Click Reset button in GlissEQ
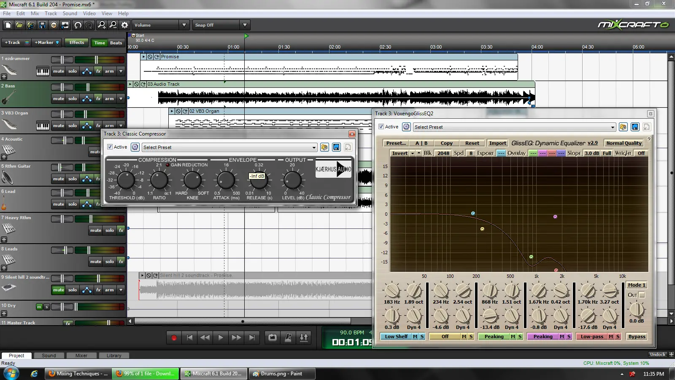Image resolution: width=675 pixels, height=380 pixels. pos(472,143)
